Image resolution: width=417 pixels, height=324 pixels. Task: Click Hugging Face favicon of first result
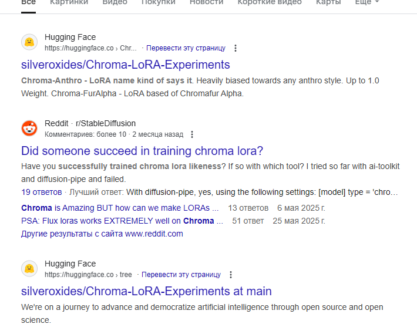29,42
